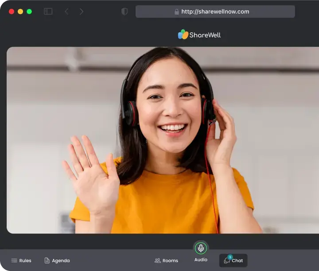Click the Agenda document icon
This screenshot has width=319, height=271.
click(x=47, y=260)
